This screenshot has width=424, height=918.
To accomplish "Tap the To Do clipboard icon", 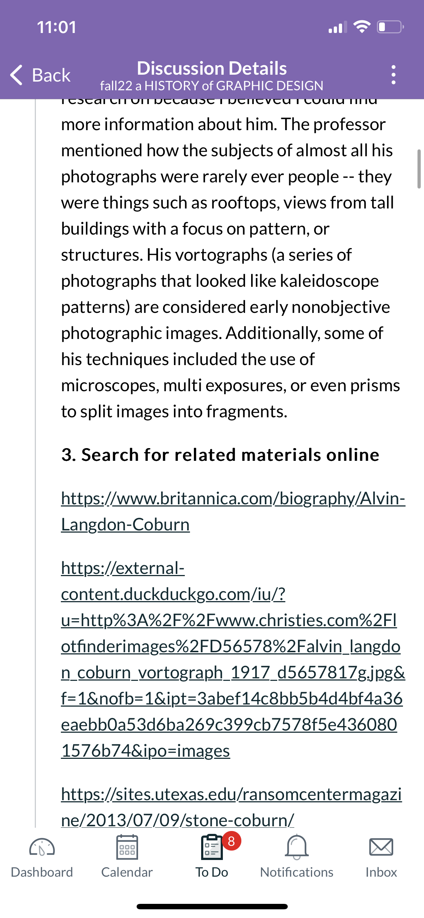I will tap(212, 847).
